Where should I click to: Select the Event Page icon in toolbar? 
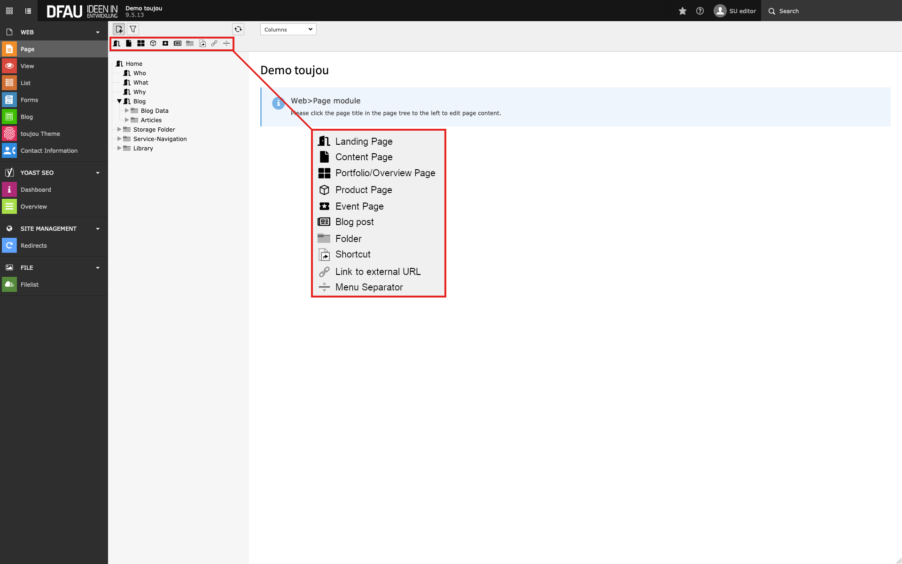click(165, 43)
